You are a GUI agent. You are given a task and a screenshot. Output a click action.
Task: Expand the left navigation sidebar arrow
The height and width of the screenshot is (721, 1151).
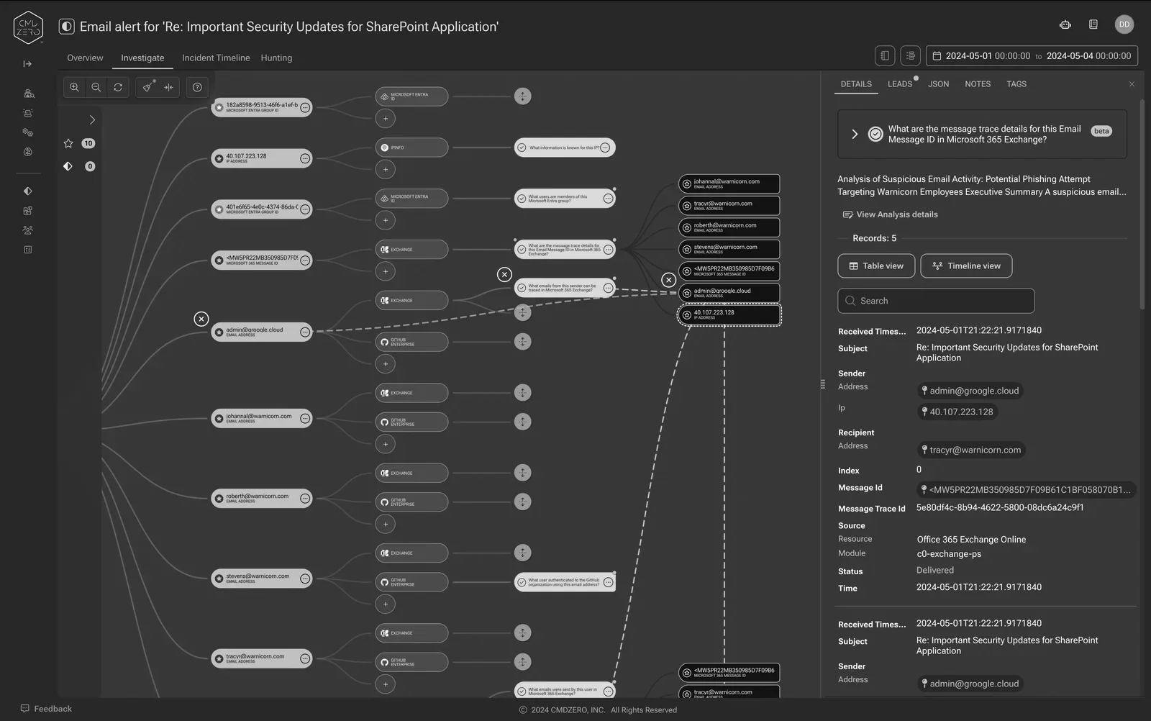(27, 64)
